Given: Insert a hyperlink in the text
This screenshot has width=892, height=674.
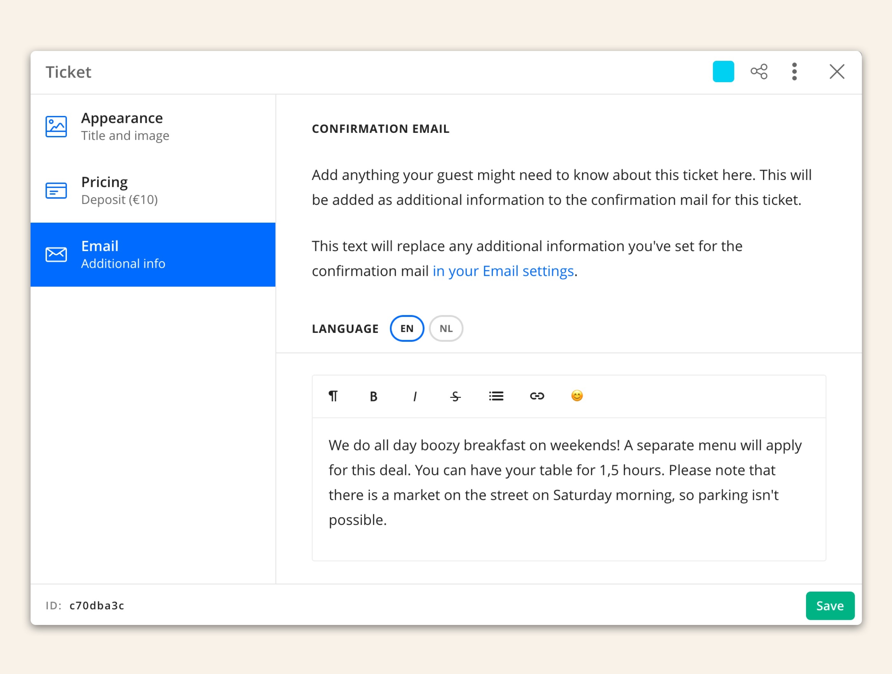Looking at the screenshot, I should coord(537,396).
